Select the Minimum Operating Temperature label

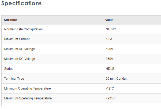[x=27, y=88]
